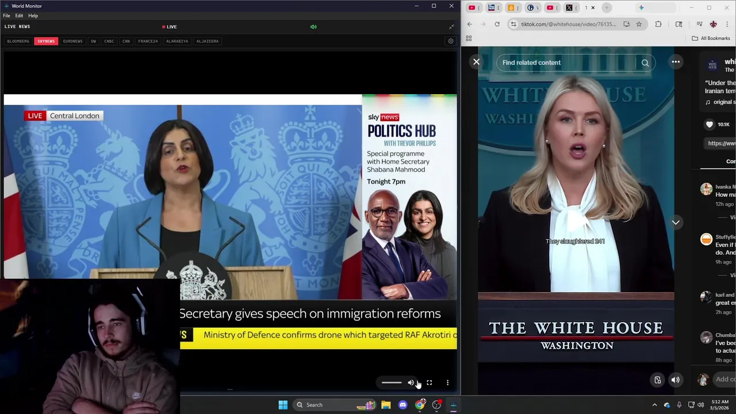View site information icon in address bar
736x414 pixels.
pos(513,24)
